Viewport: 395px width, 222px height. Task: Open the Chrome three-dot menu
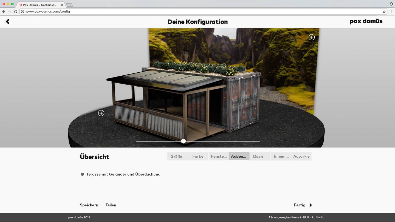point(391,12)
